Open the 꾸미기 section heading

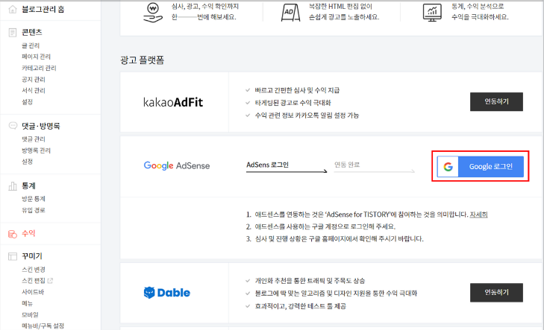coord(32,256)
